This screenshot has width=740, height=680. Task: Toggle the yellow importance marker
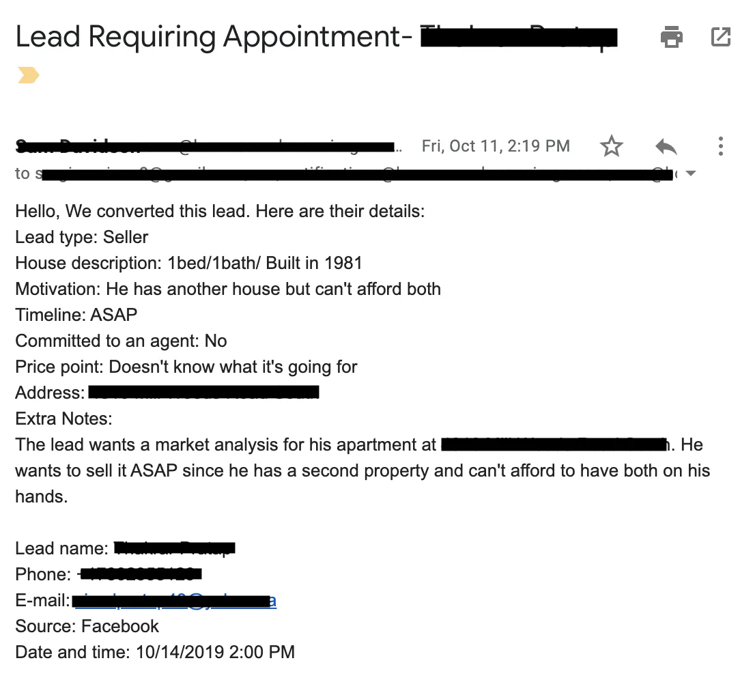tap(28, 75)
